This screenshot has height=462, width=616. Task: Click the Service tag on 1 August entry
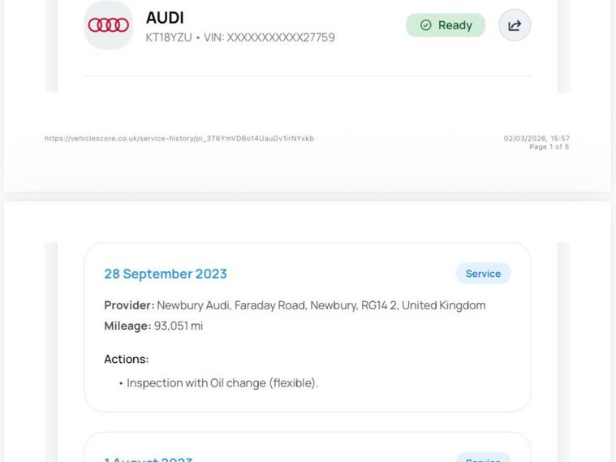pos(483,459)
